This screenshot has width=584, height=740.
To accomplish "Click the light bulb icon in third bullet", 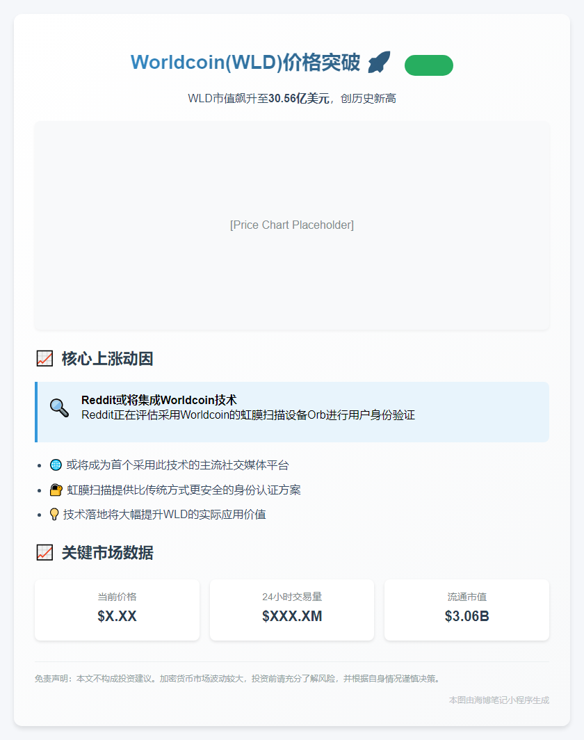I will [54, 515].
